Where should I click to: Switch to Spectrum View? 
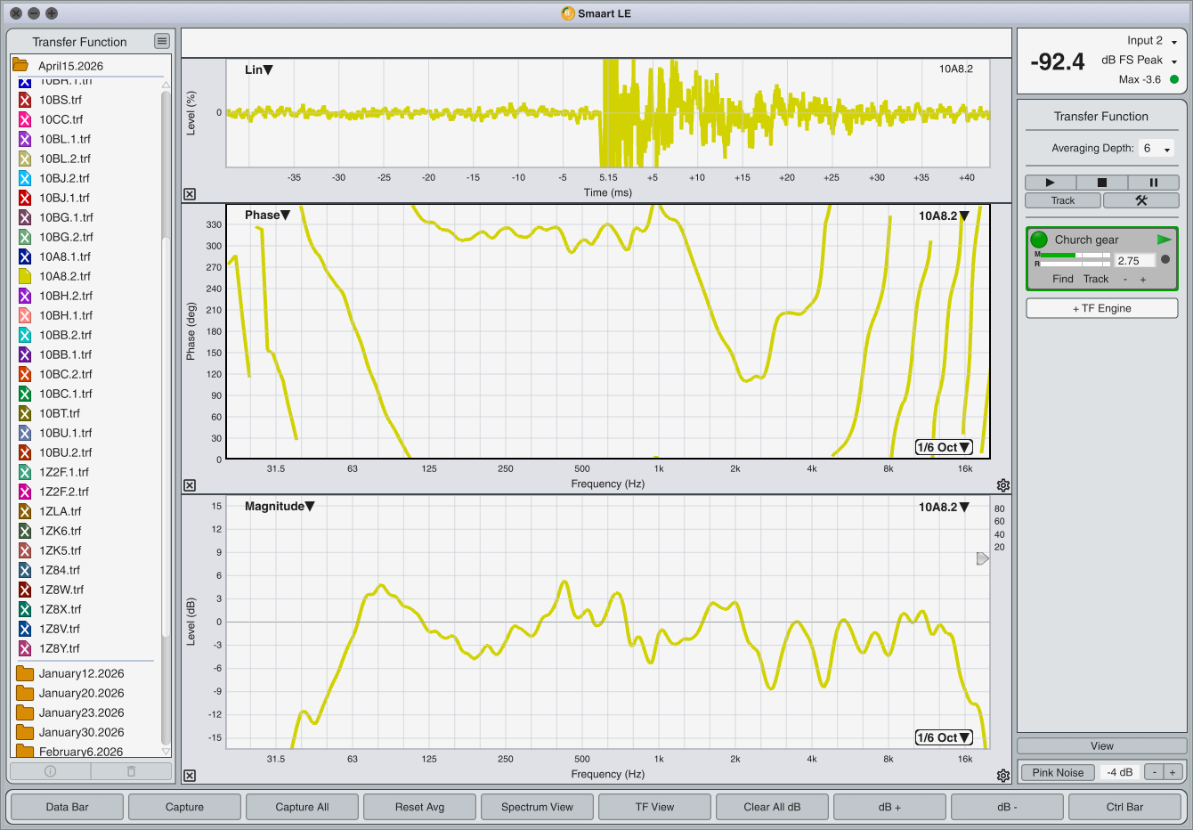pyautogui.click(x=537, y=807)
